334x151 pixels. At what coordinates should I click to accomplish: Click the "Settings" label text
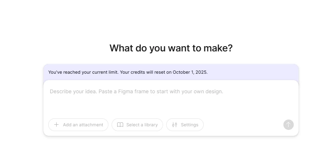click(190, 125)
